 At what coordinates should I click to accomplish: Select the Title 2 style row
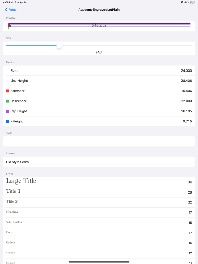pos(99,202)
